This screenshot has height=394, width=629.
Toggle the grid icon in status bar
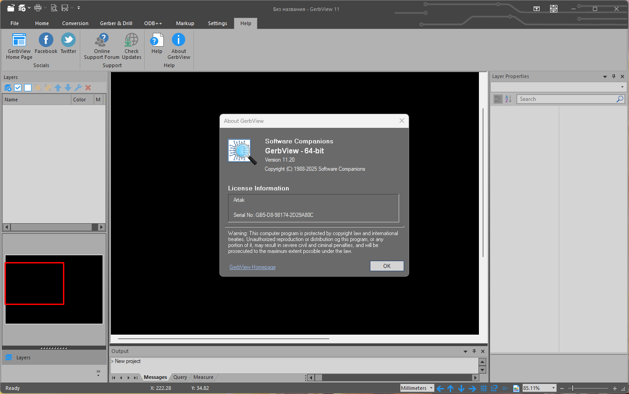click(484, 389)
